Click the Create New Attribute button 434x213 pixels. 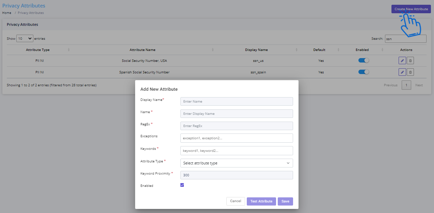point(411,9)
